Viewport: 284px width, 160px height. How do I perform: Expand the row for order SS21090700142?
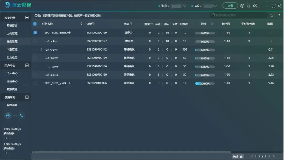(41, 49)
